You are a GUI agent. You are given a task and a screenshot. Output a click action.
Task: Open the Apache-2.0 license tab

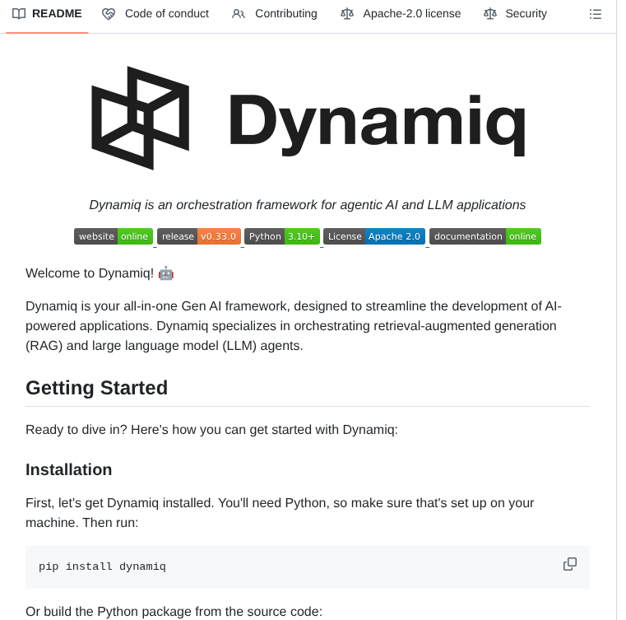(401, 13)
